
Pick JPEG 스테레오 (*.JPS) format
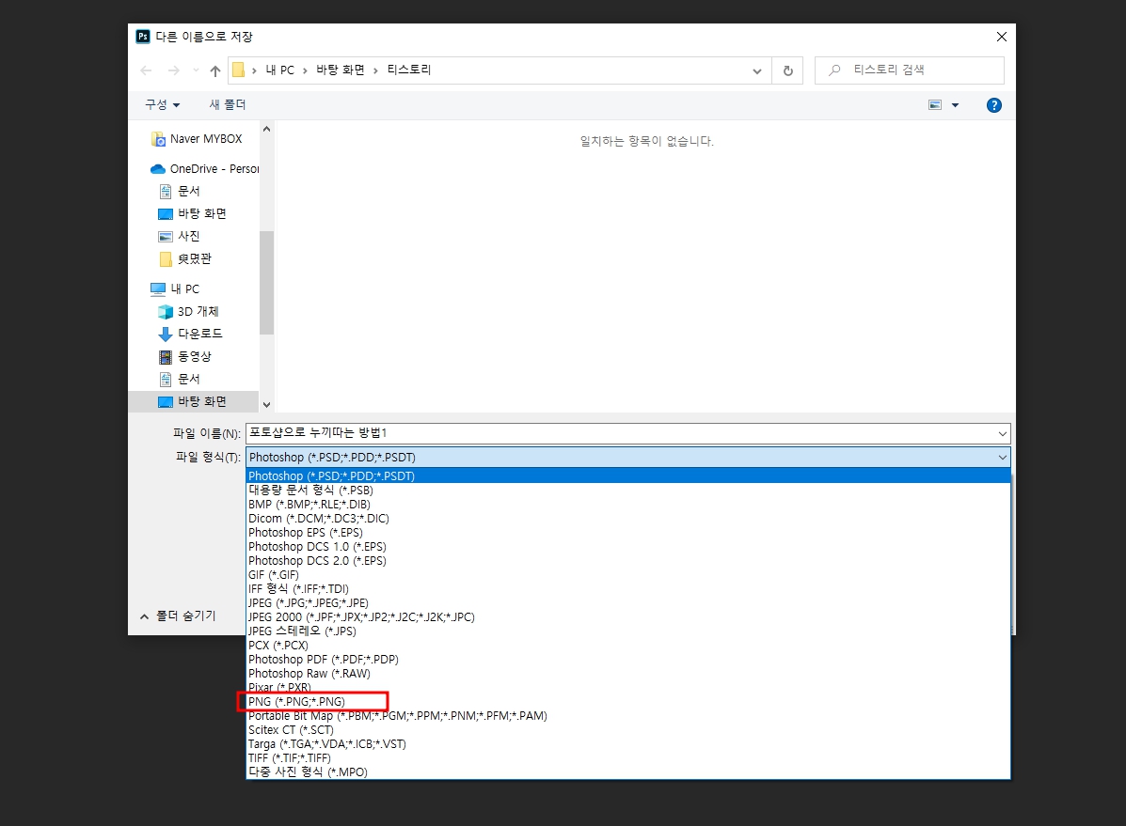628,631
